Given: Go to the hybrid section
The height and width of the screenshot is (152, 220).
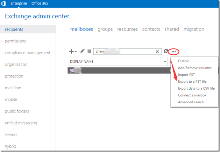Looking at the screenshot, I should [x=10, y=146].
